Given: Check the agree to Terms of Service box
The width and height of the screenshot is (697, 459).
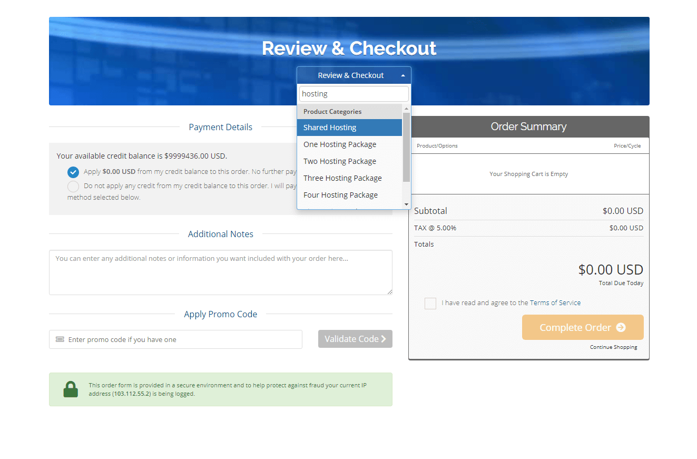Looking at the screenshot, I should [x=430, y=303].
